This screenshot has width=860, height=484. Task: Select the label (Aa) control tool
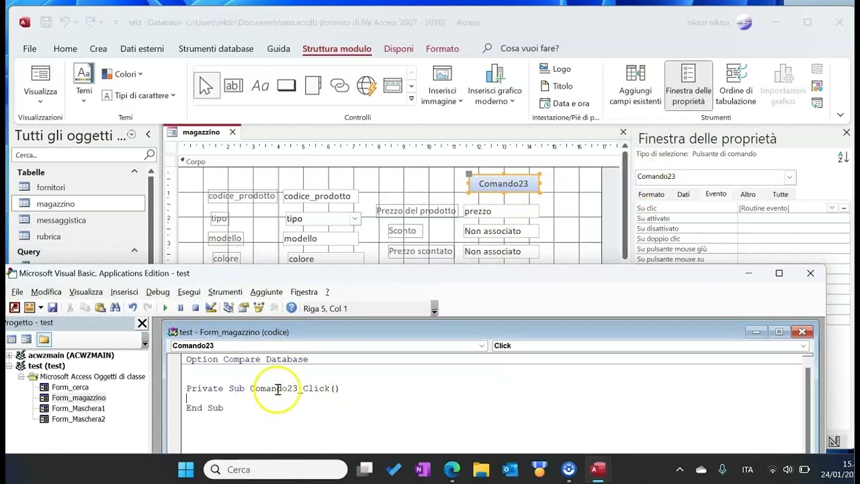[x=260, y=85]
